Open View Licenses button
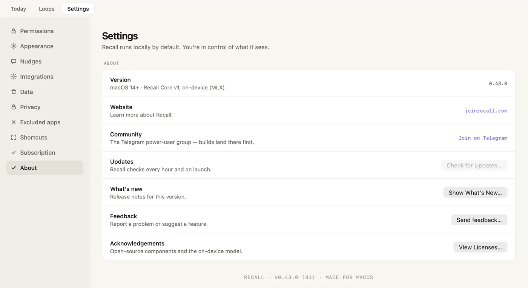 click(480, 247)
